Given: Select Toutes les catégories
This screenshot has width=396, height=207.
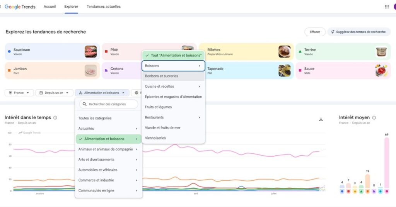Looking at the screenshot, I should click(x=109, y=118).
